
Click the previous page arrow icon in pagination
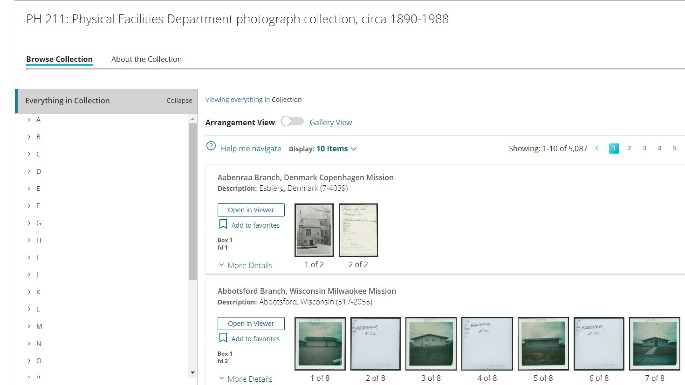coord(596,148)
